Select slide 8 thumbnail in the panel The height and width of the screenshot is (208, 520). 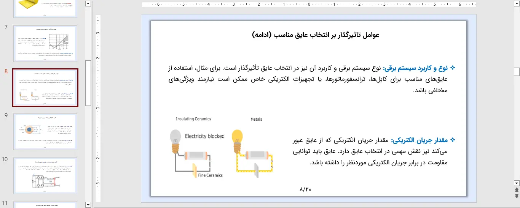45,88
